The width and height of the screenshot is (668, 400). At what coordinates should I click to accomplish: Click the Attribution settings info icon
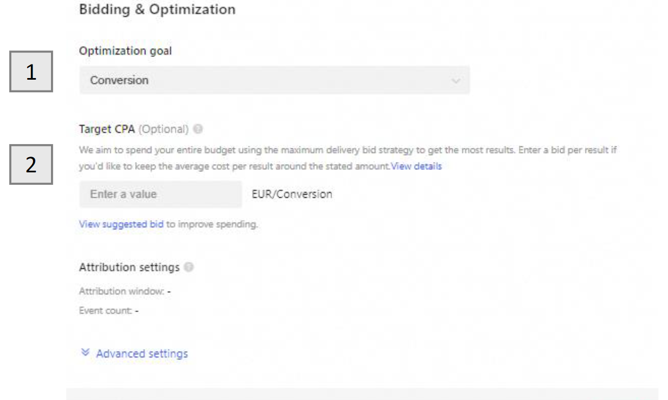coord(188,267)
